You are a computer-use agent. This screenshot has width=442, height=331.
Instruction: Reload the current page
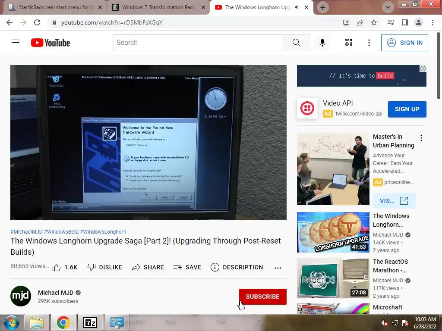pyautogui.click(x=37, y=22)
